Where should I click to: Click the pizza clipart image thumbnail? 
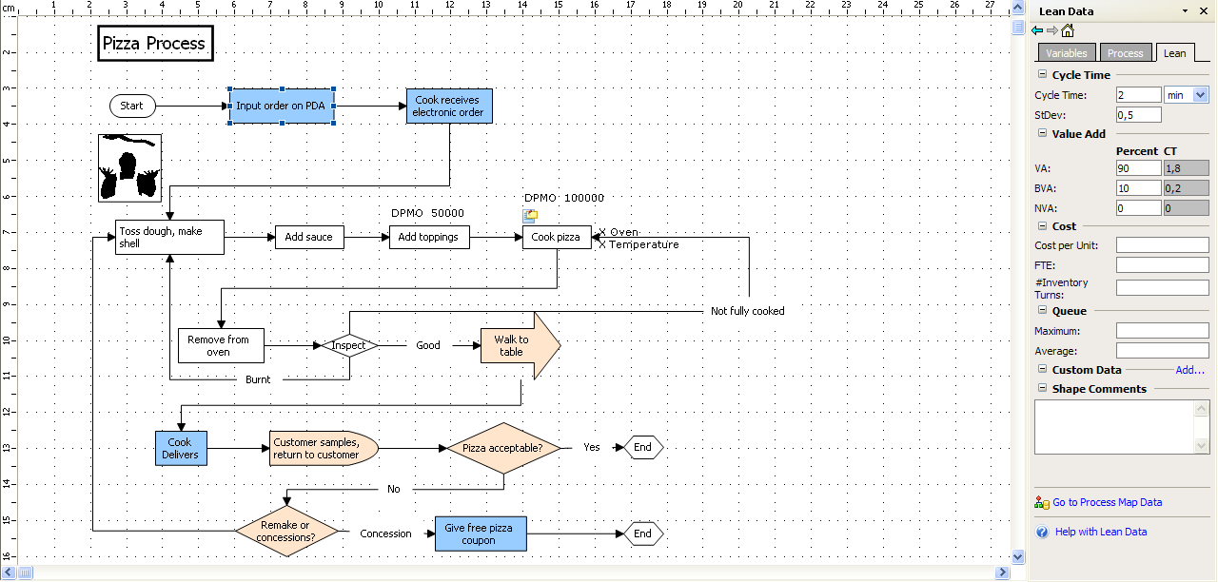tap(130, 168)
